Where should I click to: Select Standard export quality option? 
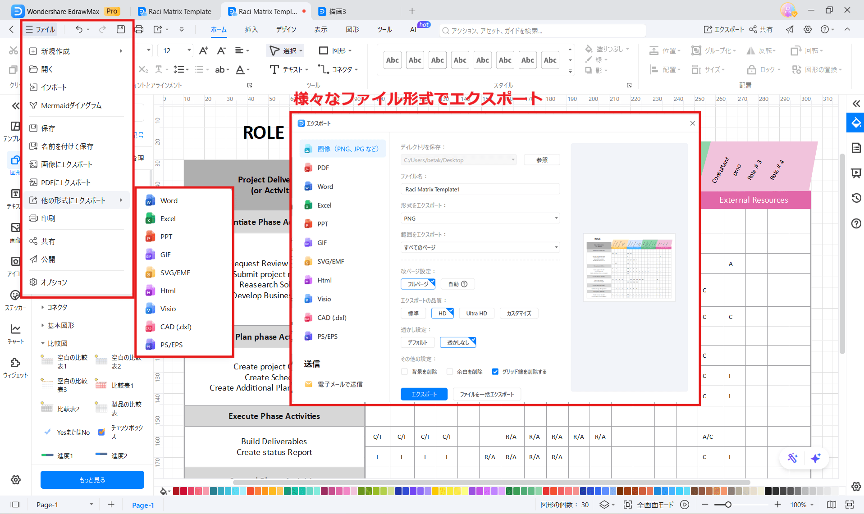coord(413,313)
